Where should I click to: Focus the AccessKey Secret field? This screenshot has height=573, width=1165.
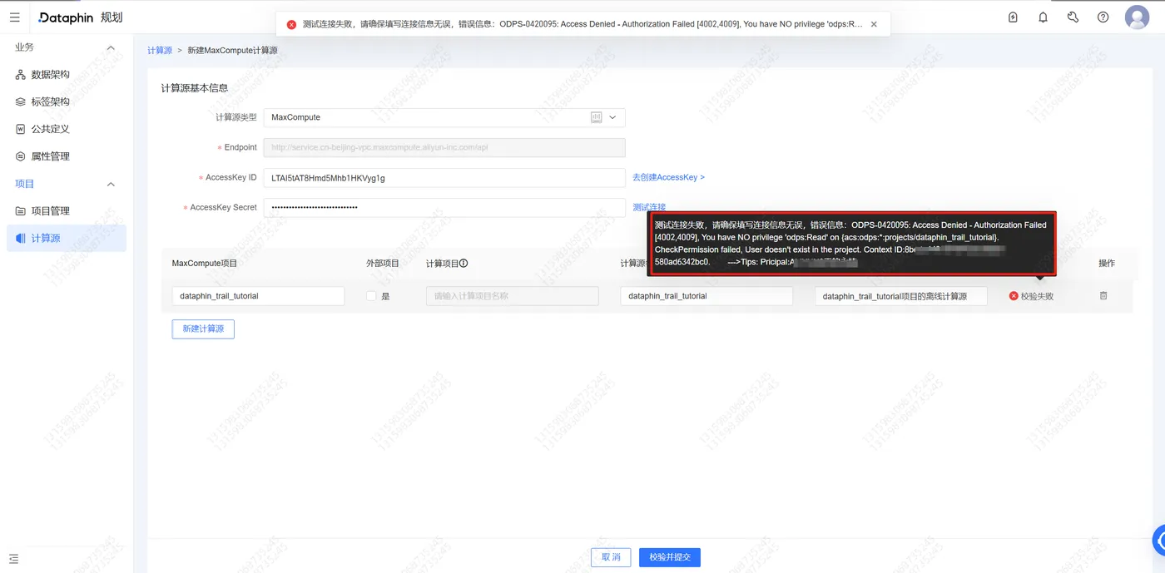[444, 207]
